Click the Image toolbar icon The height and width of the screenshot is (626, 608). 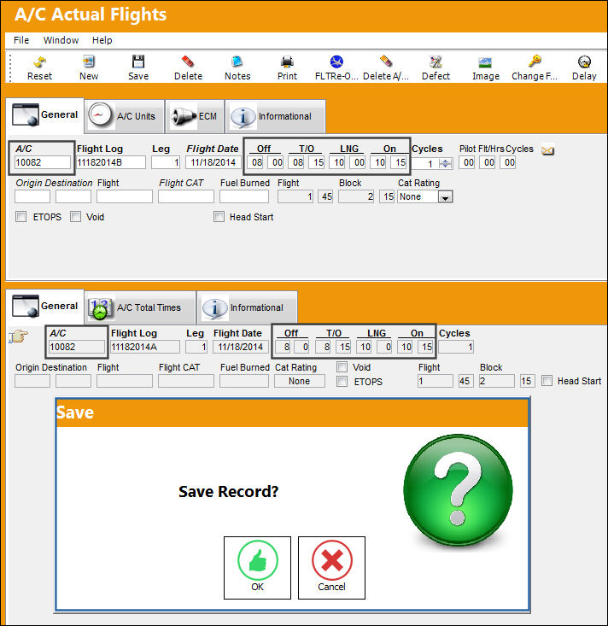coord(485,62)
